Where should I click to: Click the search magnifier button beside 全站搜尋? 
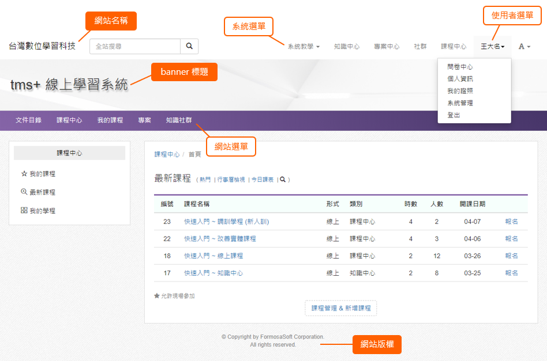[189, 47]
